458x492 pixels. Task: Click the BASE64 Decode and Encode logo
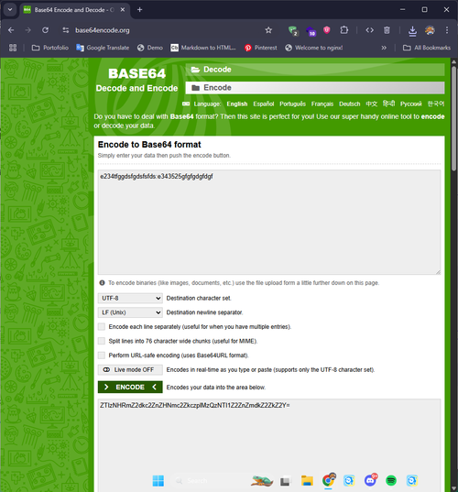(x=136, y=81)
